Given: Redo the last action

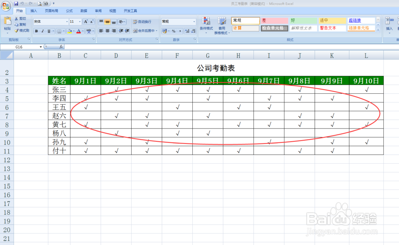Looking at the screenshot, I should (x=31, y=4).
